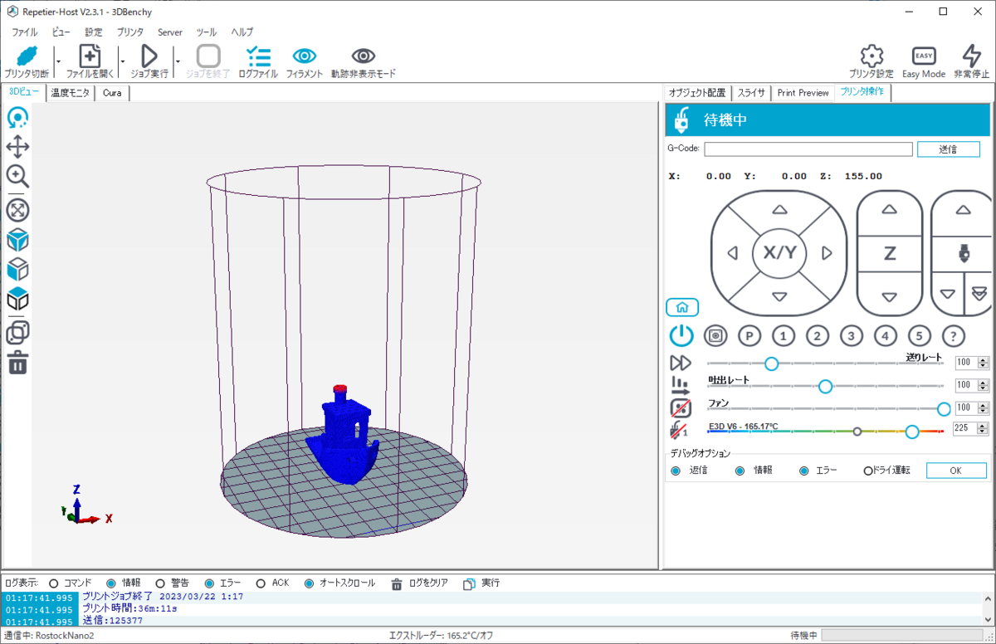Select isometric view cube icon
Viewport: 996px width, 644px height.
tap(17, 240)
